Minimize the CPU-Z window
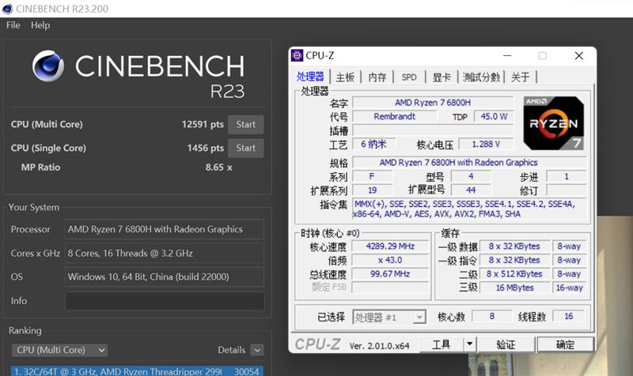The image size is (633, 376). click(x=507, y=55)
